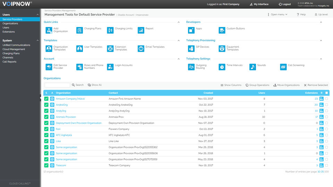Click the Logout button
Screen dimensions: 333x187
(x=284, y=4)
